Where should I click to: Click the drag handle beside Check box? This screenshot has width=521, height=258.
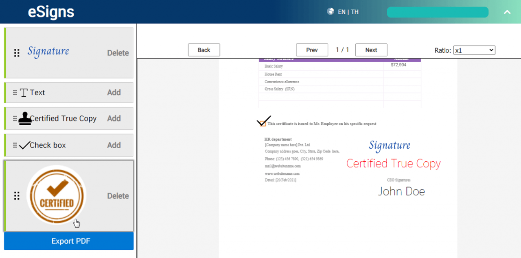pyautogui.click(x=15, y=145)
